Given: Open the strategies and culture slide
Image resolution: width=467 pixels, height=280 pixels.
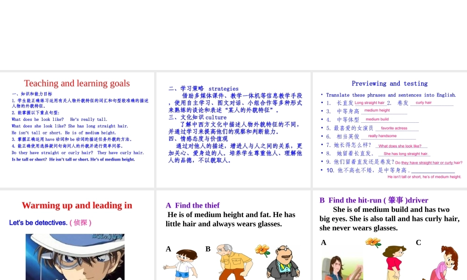Looking at the screenshot, I should coord(233,130).
